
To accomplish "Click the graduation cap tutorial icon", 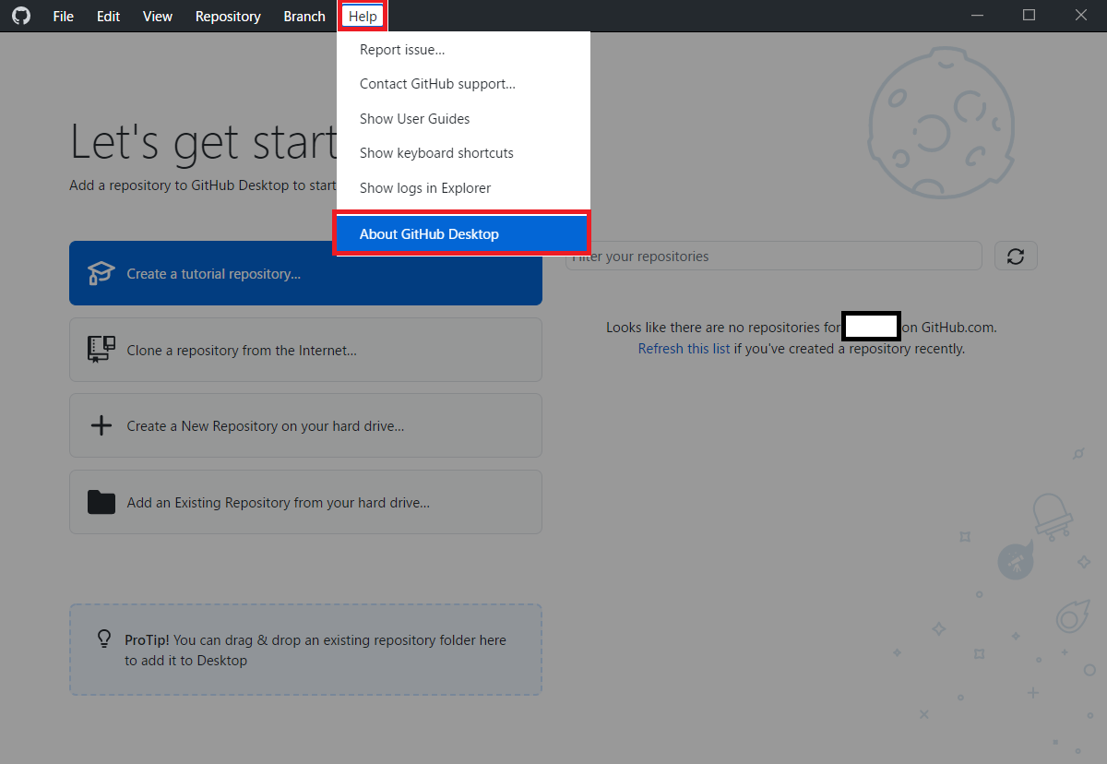I will (x=101, y=273).
